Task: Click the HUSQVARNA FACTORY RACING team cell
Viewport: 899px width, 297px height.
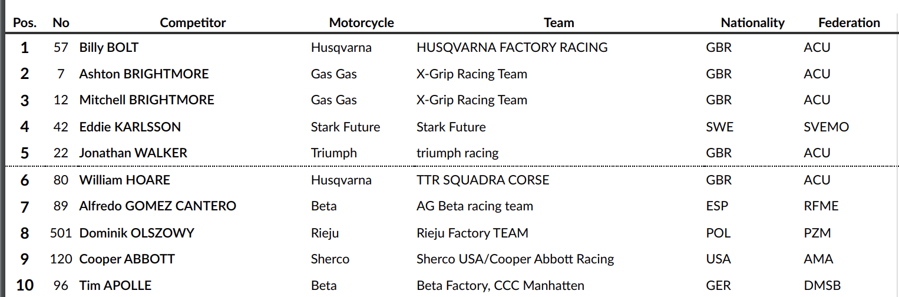Action: [512, 48]
